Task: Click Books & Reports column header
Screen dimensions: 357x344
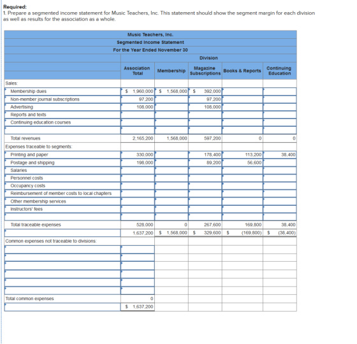Action: [242, 71]
